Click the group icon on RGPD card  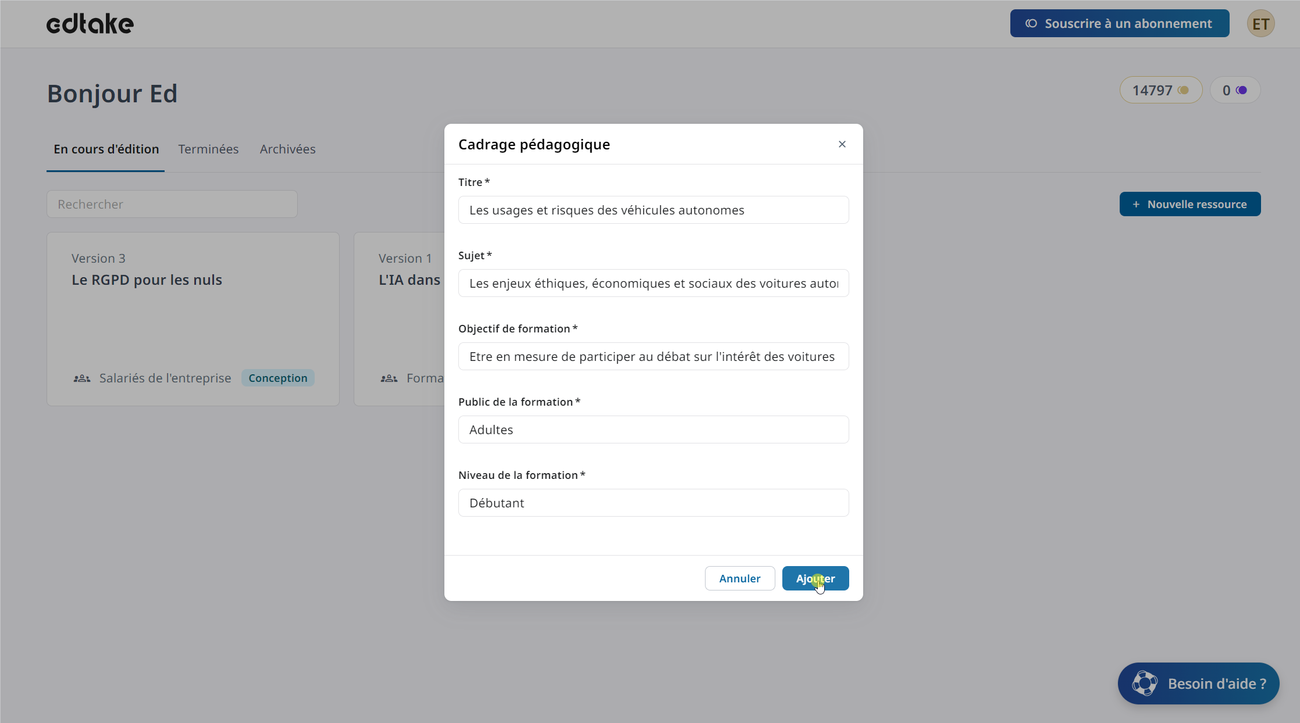82,378
